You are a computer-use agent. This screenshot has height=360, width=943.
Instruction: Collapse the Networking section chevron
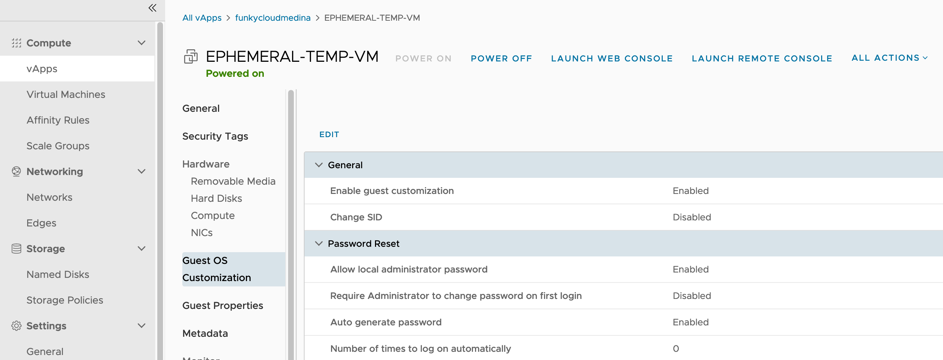point(141,171)
